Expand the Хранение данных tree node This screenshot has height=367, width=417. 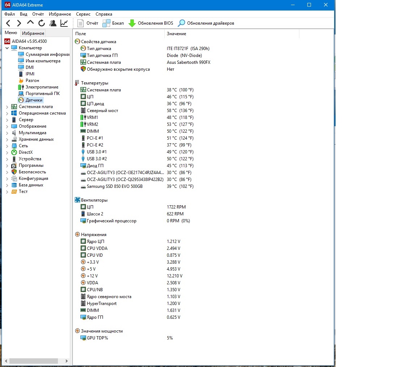pyautogui.click(x=7, y=139)
